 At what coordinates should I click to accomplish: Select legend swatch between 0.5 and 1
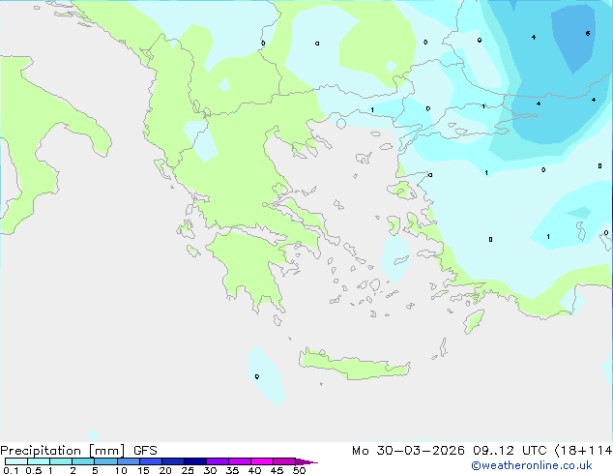pyautogui.click(x=39, y=461)
